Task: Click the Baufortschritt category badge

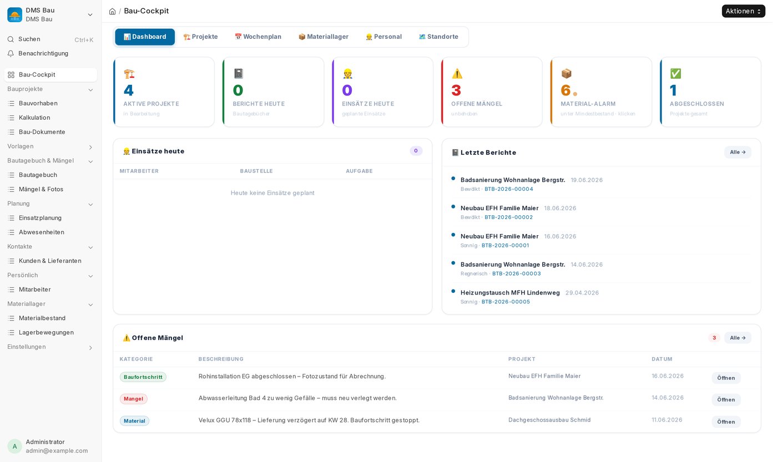Action: [143, 377]
